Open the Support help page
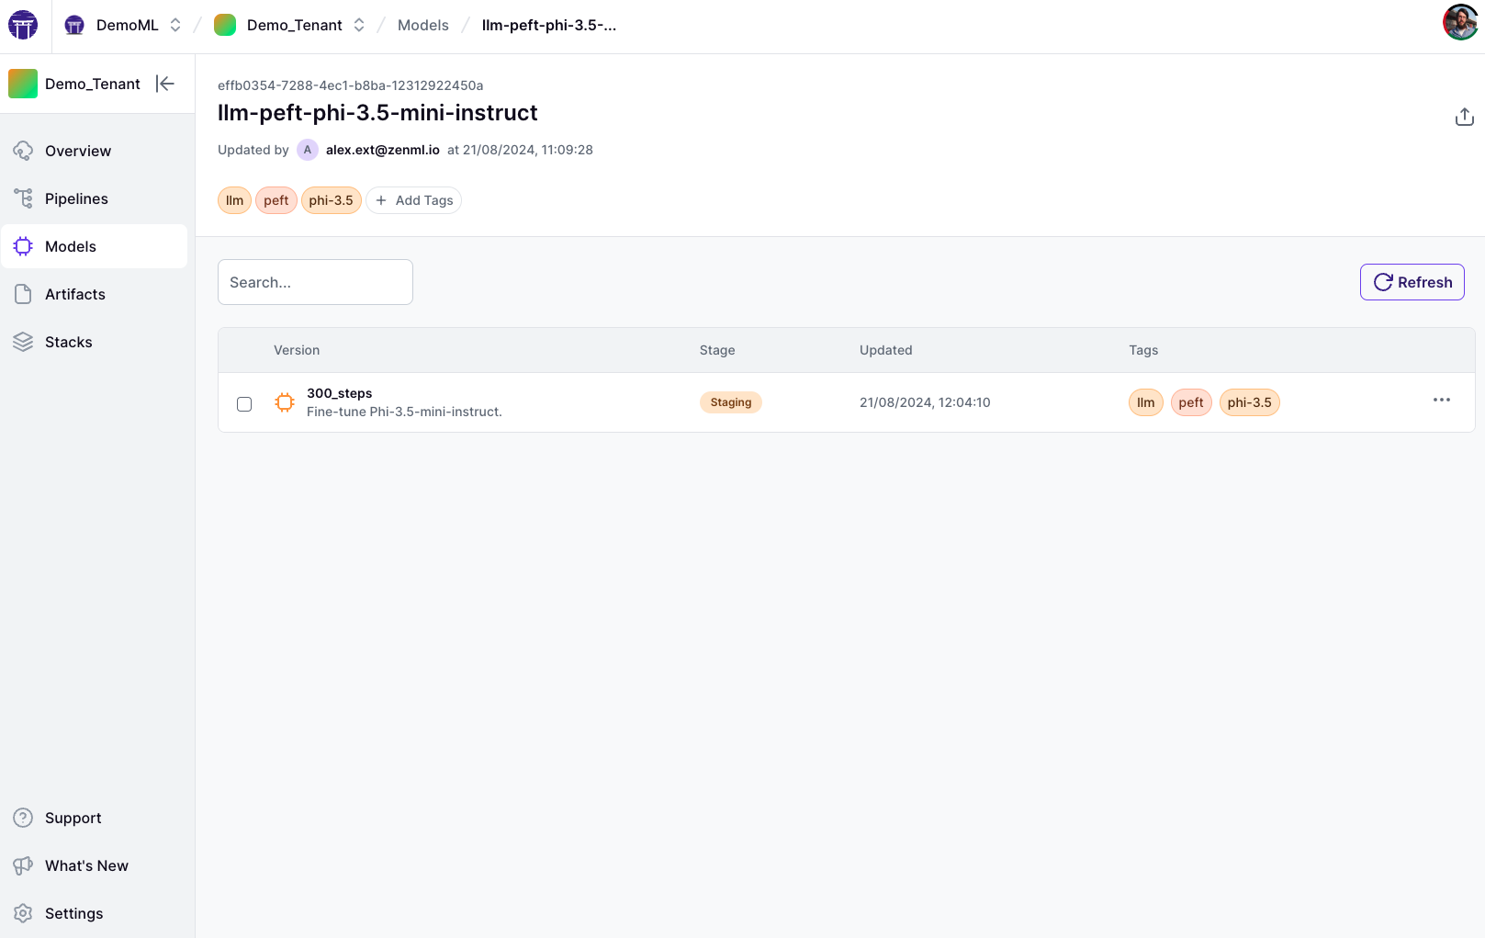The height and width of the screenshot is (938, 1485). tap(73, 818)
